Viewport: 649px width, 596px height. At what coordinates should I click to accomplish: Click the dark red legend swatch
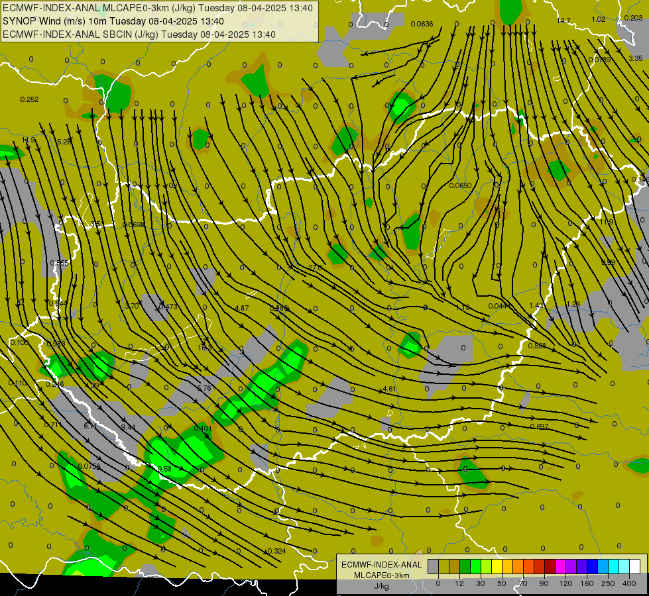coord(550,567)
